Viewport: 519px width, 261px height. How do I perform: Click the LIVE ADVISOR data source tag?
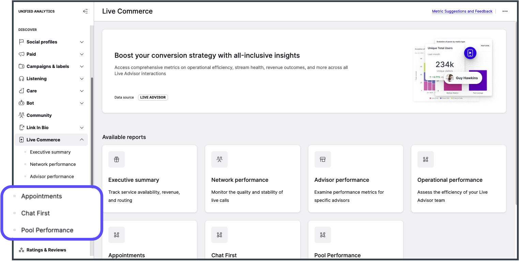(153, 98)
